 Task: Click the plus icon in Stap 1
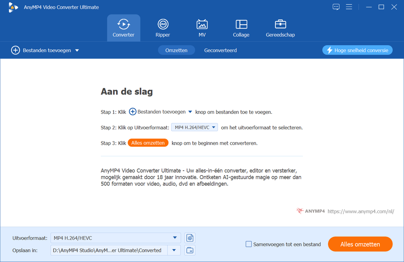[x=132, y=112]
